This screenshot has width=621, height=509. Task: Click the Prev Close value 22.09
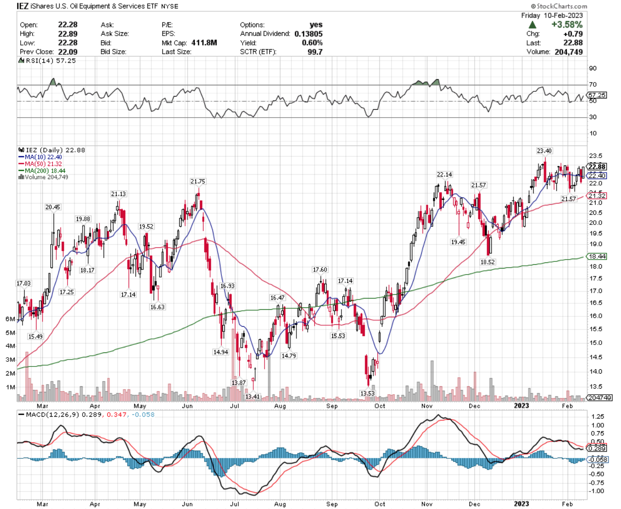[x=68, y=52]
